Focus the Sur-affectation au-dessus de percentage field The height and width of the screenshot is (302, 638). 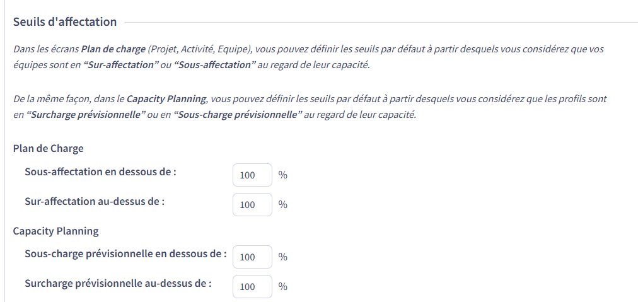252,205
